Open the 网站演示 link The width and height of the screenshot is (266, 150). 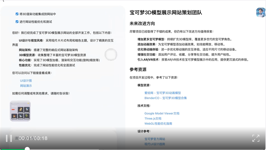coord(26,86)
